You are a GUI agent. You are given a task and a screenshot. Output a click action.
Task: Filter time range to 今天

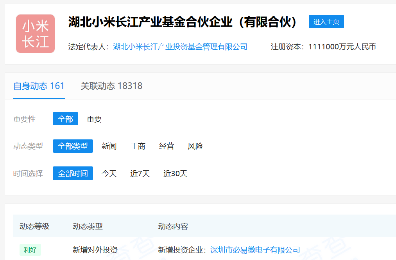[109, 173]
